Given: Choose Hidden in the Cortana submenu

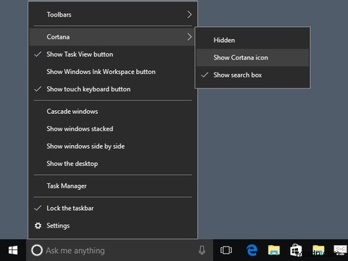Looking at the screenshot, I should (x=252, y=41).
